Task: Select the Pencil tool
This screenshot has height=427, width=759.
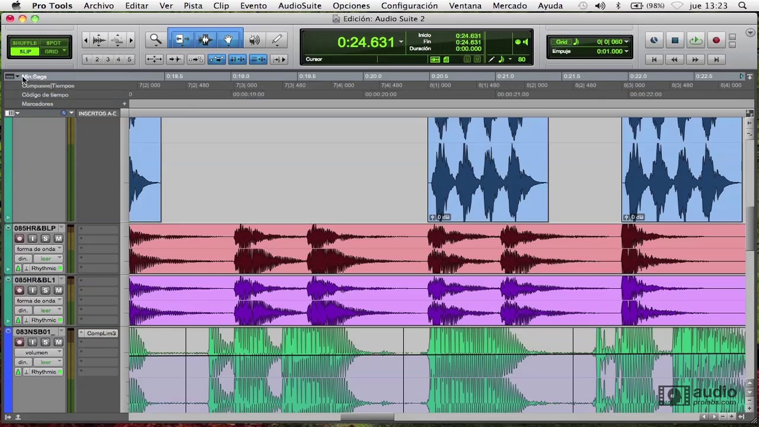Action: click(277, 40)
